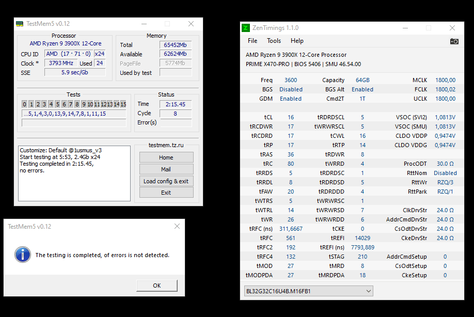Viewport: 474px width, 317px height.
Task: Click the Exit button in TestMem5
Action: click(x=166, y=193)
